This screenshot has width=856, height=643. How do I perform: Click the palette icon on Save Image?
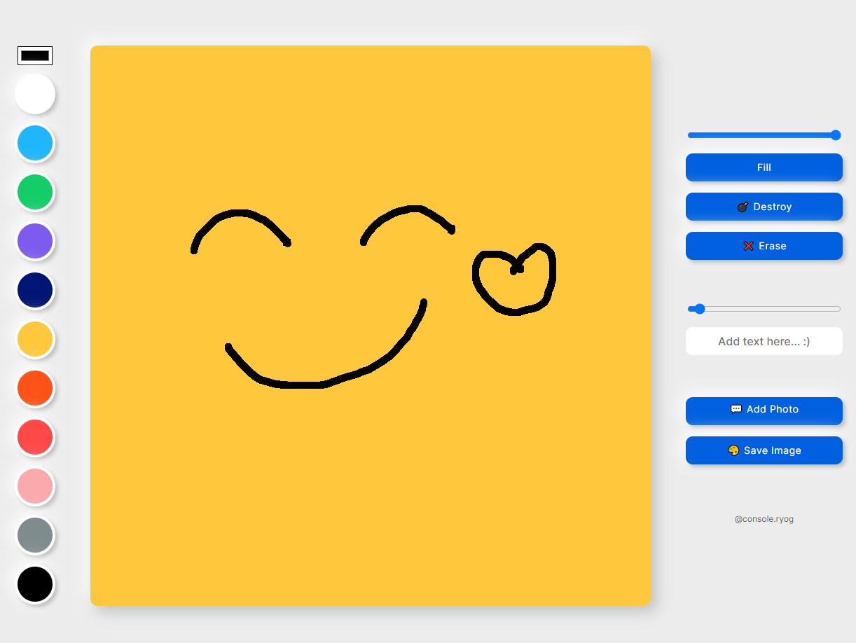pos(733,450)
